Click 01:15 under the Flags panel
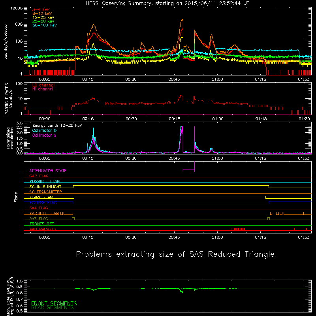316x316 pixels. click(260, 237)
